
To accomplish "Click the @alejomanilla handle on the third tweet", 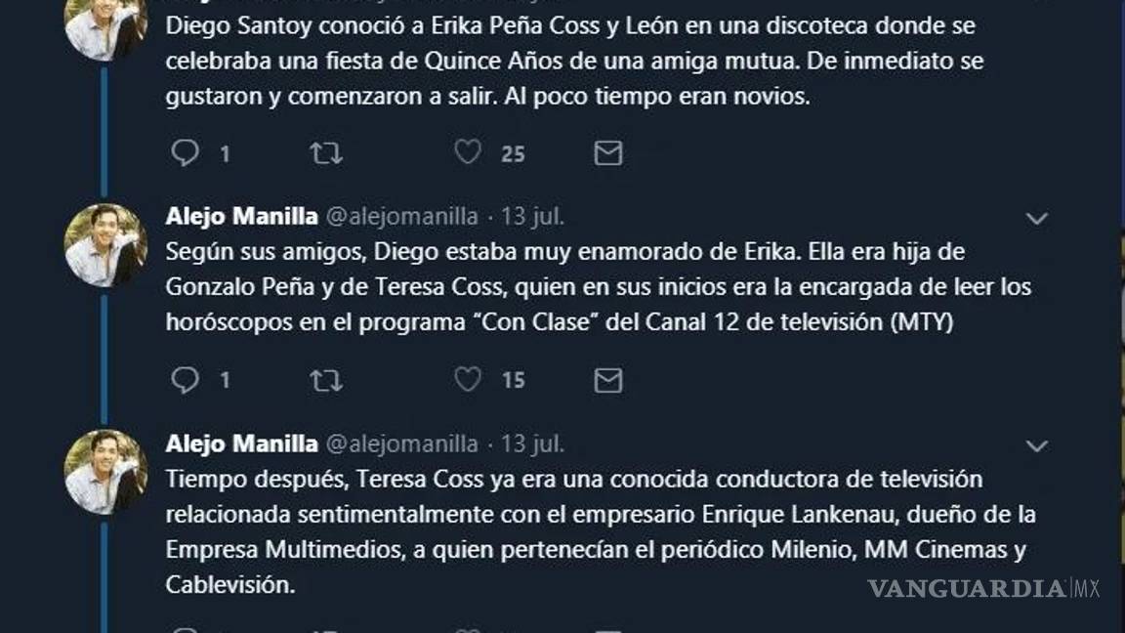I will [x=401, y=444].
